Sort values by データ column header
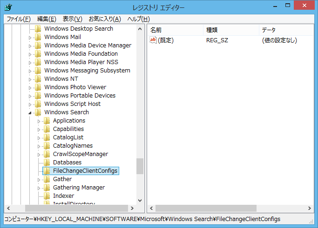This screenshot has height=228, width=318. pos(286,30)
